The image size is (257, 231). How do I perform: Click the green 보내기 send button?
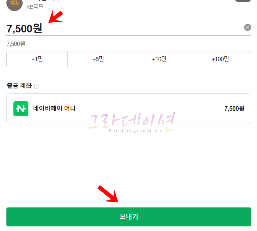tap(129, 217)
